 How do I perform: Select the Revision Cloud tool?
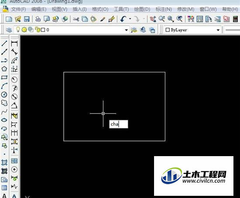pyautogui.click(x=4, y=103)
